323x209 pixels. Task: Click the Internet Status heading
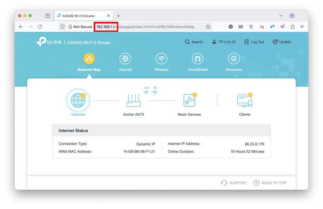click(x=73, y=131)
